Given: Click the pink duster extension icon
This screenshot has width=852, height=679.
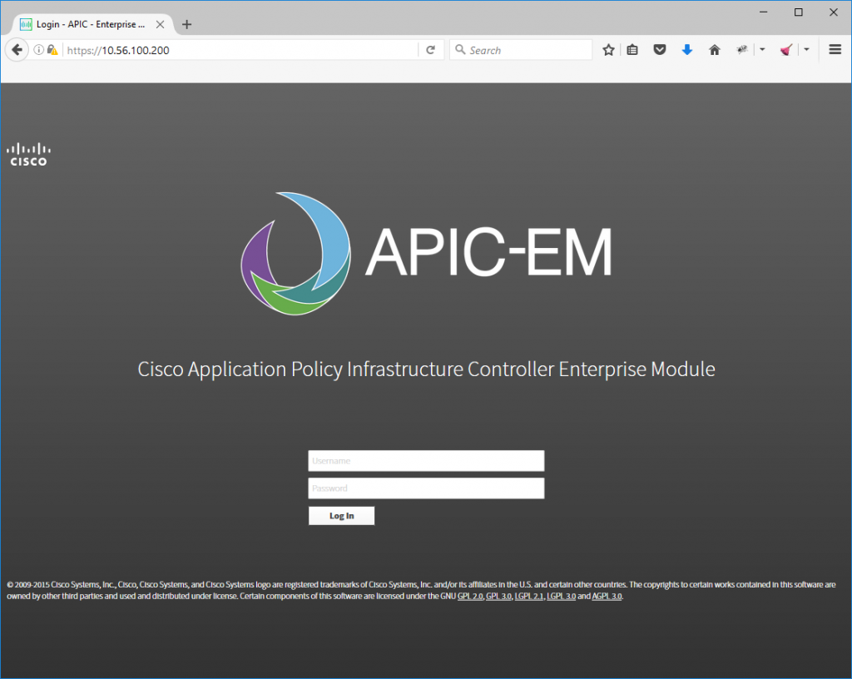Looking at the screenshot, I should 785,49.
